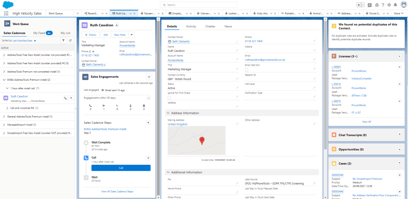Collapse the Address Information section

[169, 113]
